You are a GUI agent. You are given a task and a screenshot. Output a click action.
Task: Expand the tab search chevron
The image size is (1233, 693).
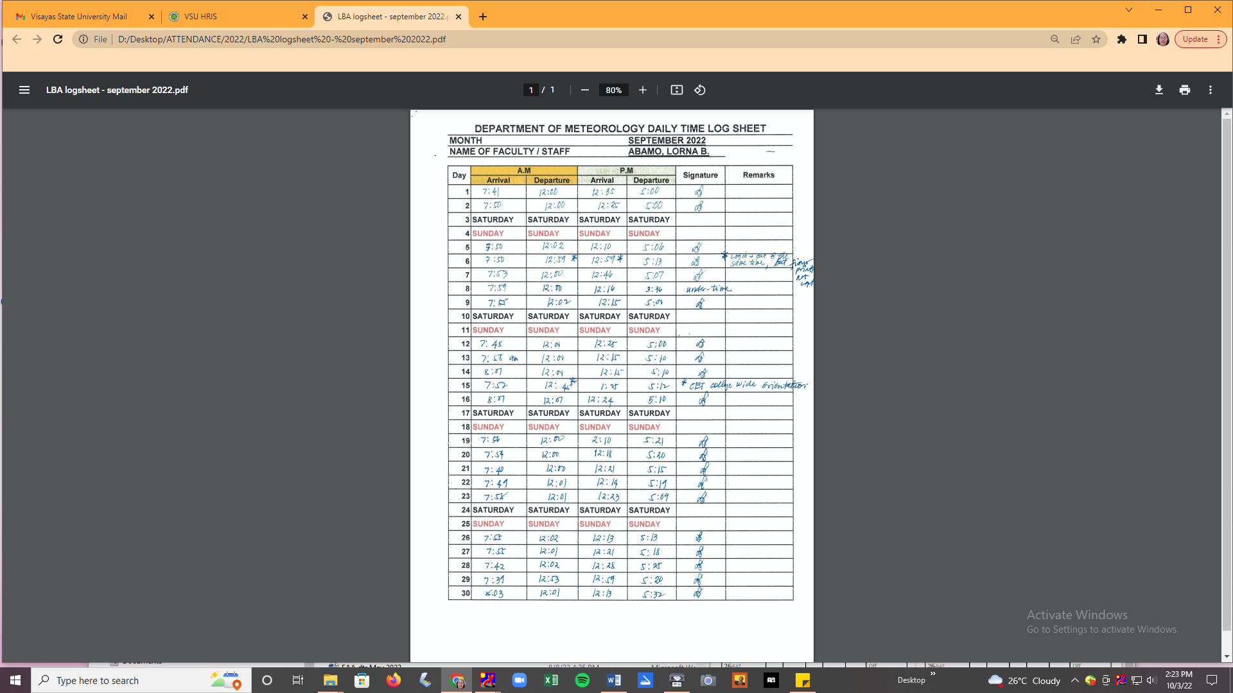tap(1128, 10)
